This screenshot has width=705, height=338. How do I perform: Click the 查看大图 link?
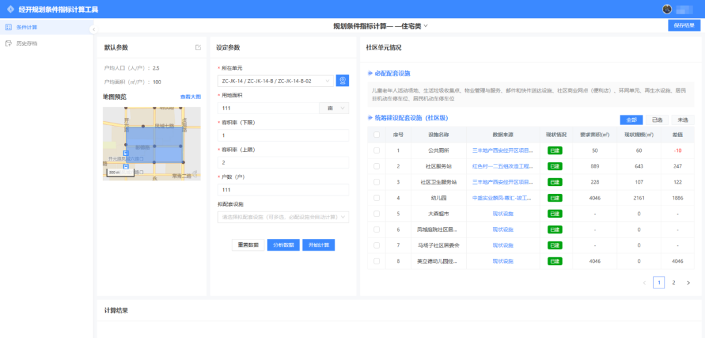[x=191, y=97]
